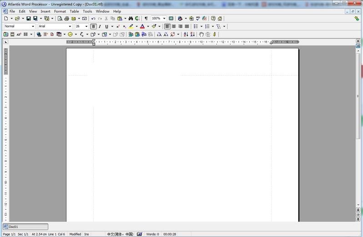
Task: Toggle Bold formatting button
Action: (94, 26)
